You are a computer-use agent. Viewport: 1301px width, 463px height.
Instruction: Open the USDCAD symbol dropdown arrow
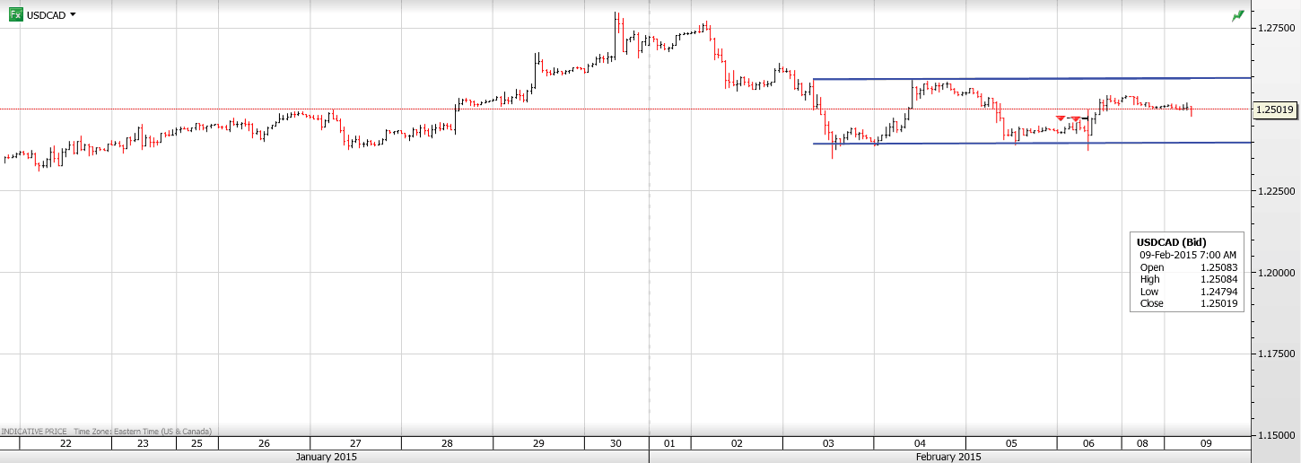point(73,14)
